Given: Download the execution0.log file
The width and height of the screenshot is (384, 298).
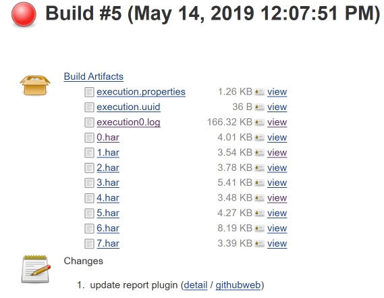Looking at the screenshot, I should pyautogui.click(x=129, y=122).
